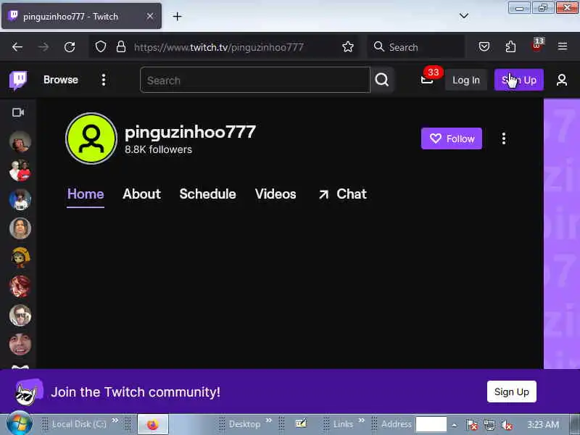Open a new tab with the plus icon
Viewport: 580px width, 435px height.
[177, 16]
